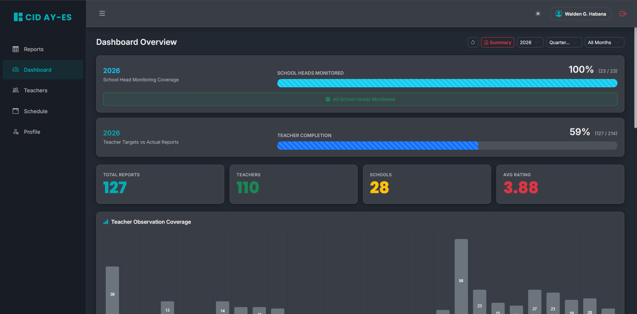
Task: Click the chart bar labeled 14
Action: click(x=222, y=308)
